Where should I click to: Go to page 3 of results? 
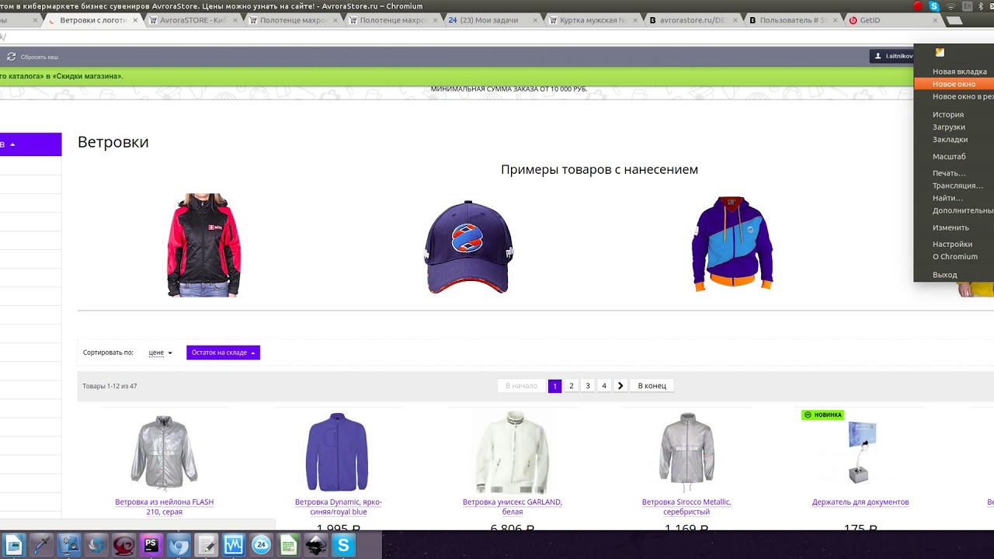pos(588,385)
